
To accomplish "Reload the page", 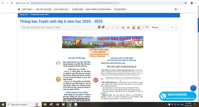I will pos(12,3).
